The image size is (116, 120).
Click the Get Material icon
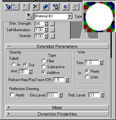8,7
